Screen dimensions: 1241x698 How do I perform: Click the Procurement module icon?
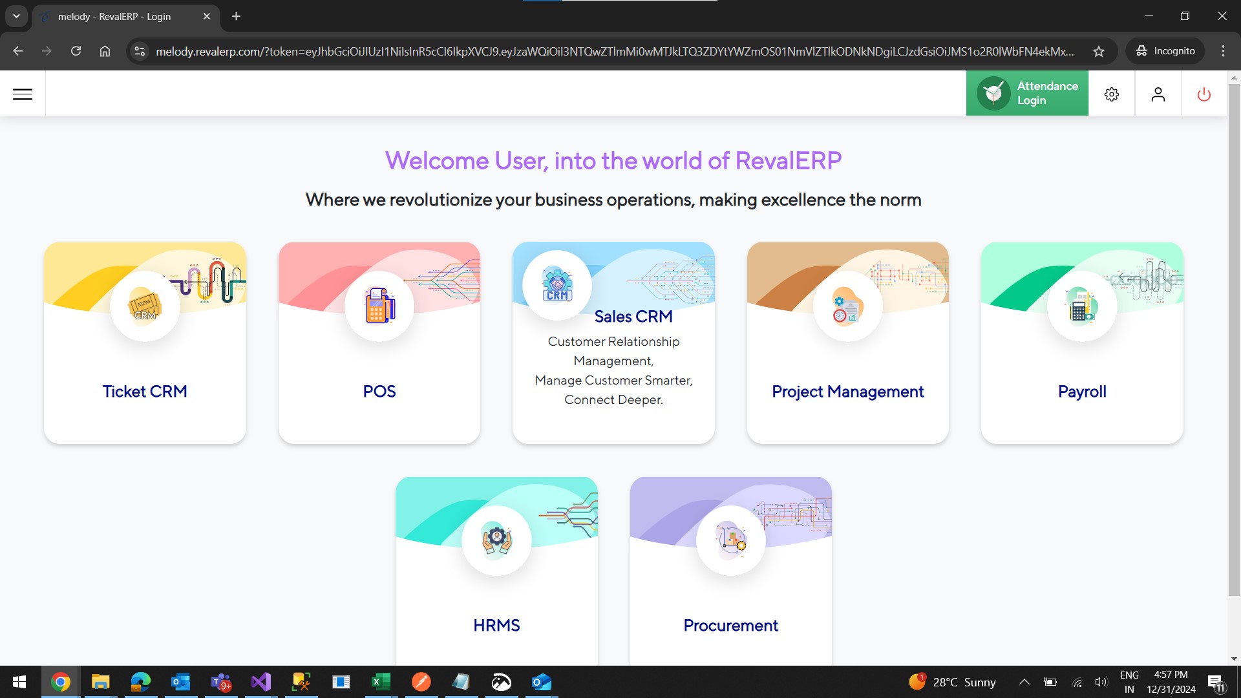point(730,540)
